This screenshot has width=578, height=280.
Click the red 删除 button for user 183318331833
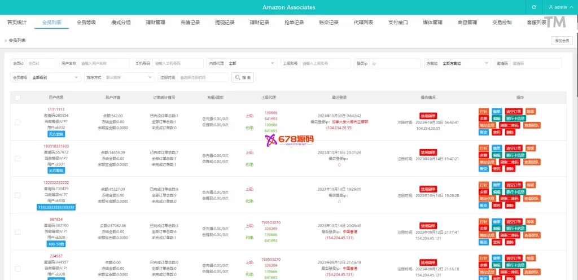[x=510, y=169]
